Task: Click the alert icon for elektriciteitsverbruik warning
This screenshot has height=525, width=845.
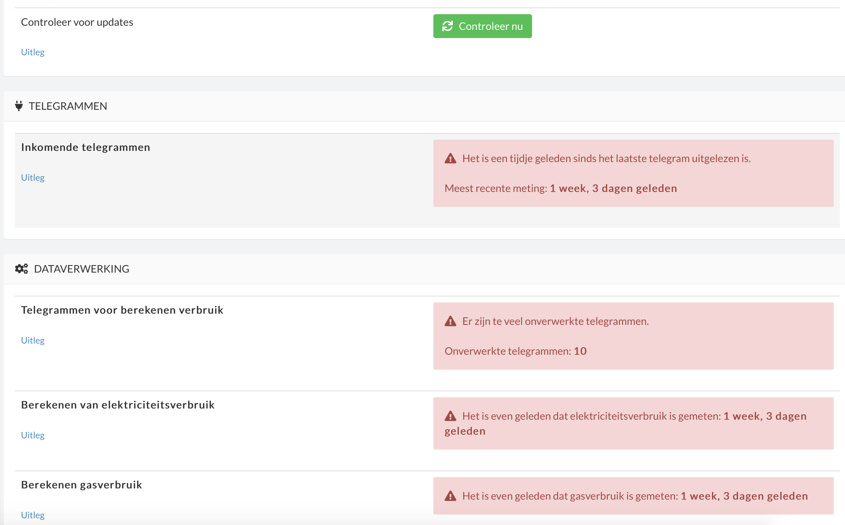Action: coord(451,416)
